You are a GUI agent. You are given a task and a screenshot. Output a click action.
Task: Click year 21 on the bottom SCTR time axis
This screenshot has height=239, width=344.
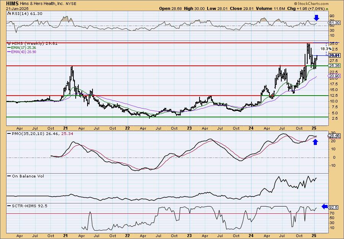(x=65, y=236)
